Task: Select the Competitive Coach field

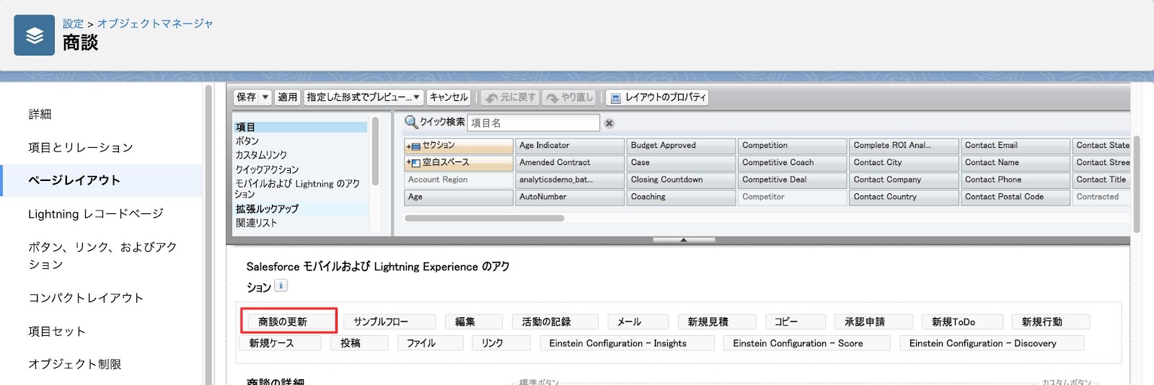Action: click(x=793, y=163)
